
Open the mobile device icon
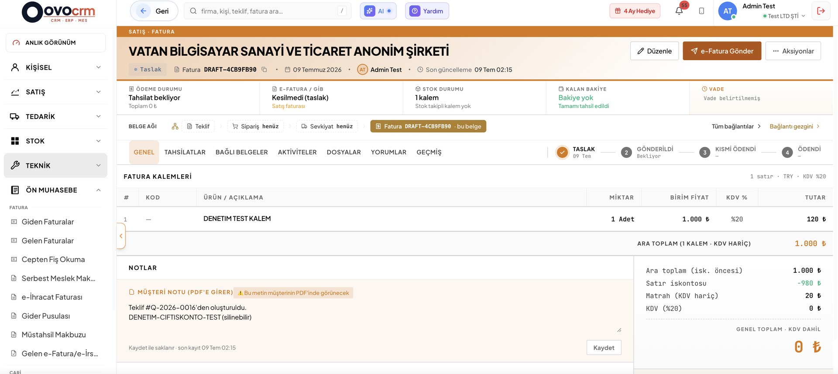701,11
